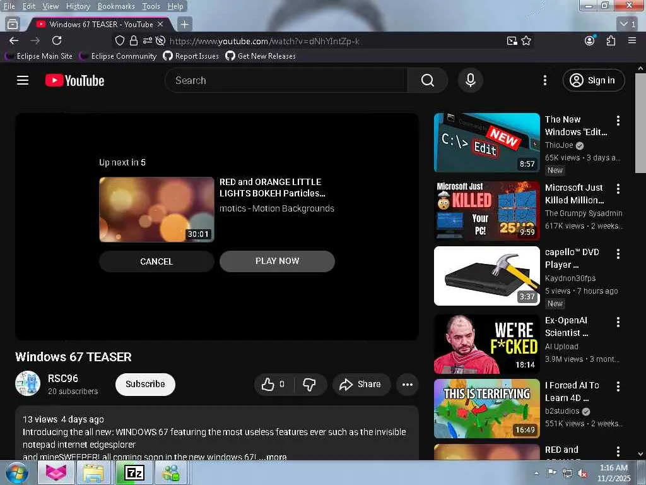
Task: Close the Windows 67 TEASER tab
Action: tap(160, 25)
